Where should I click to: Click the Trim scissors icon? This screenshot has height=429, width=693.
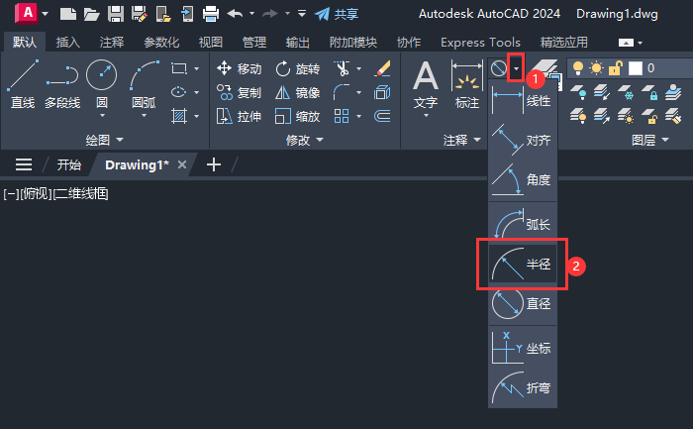click(342, 68)
